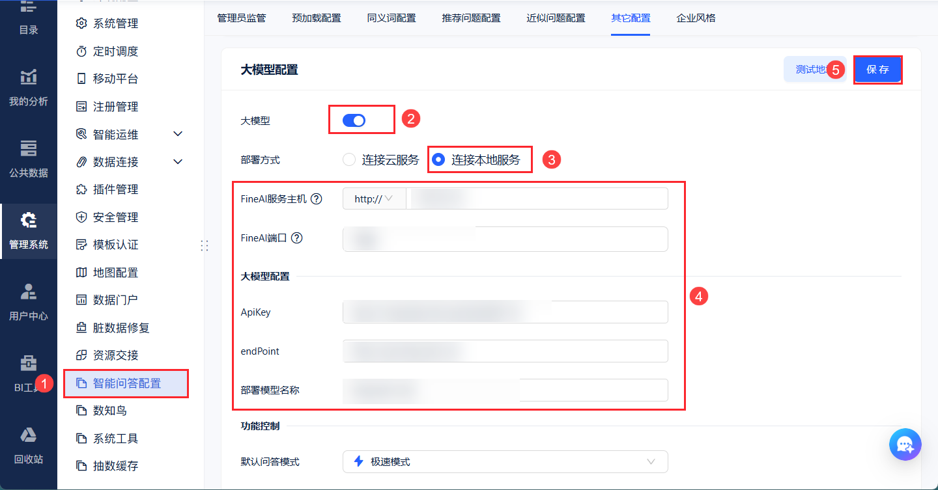This screenshot has width=938, height=490.
Task: Click the form icon for 注册管理
Action: click(81, 107)
